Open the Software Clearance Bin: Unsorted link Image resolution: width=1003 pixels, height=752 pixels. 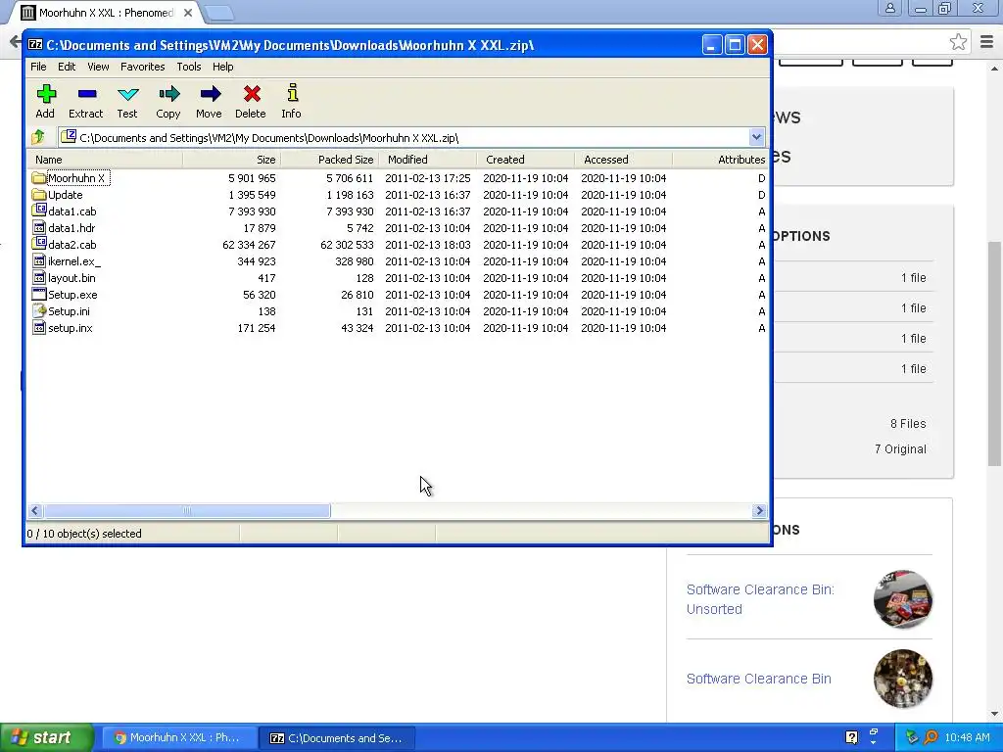760,599
